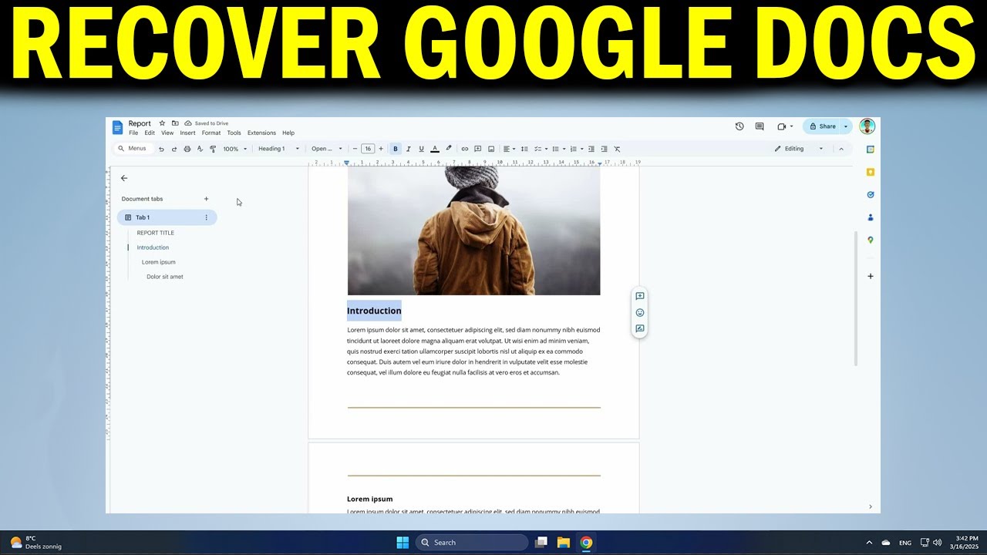Toggle italic formatting

[409, 149]
